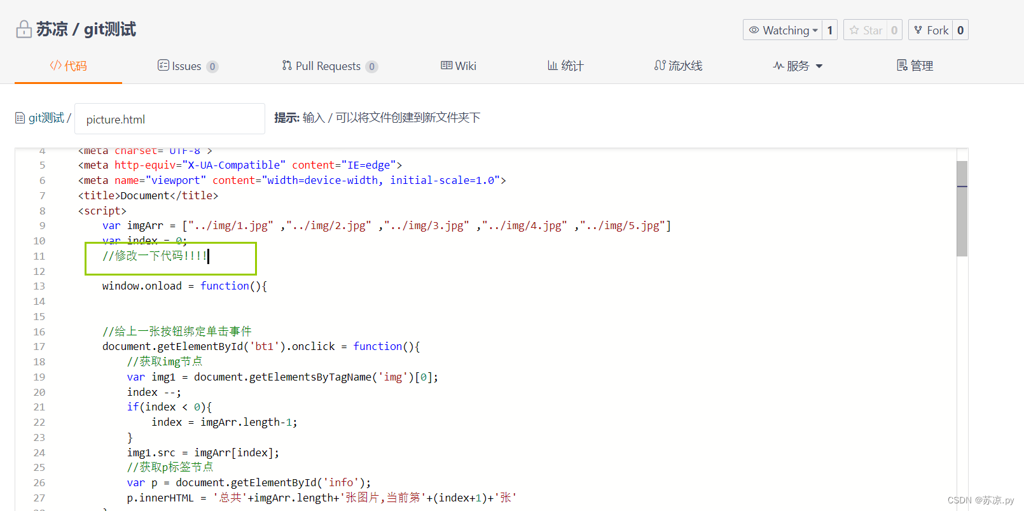Click the Issues list icon
The image size is (1024, 511).
pos(163,66)
